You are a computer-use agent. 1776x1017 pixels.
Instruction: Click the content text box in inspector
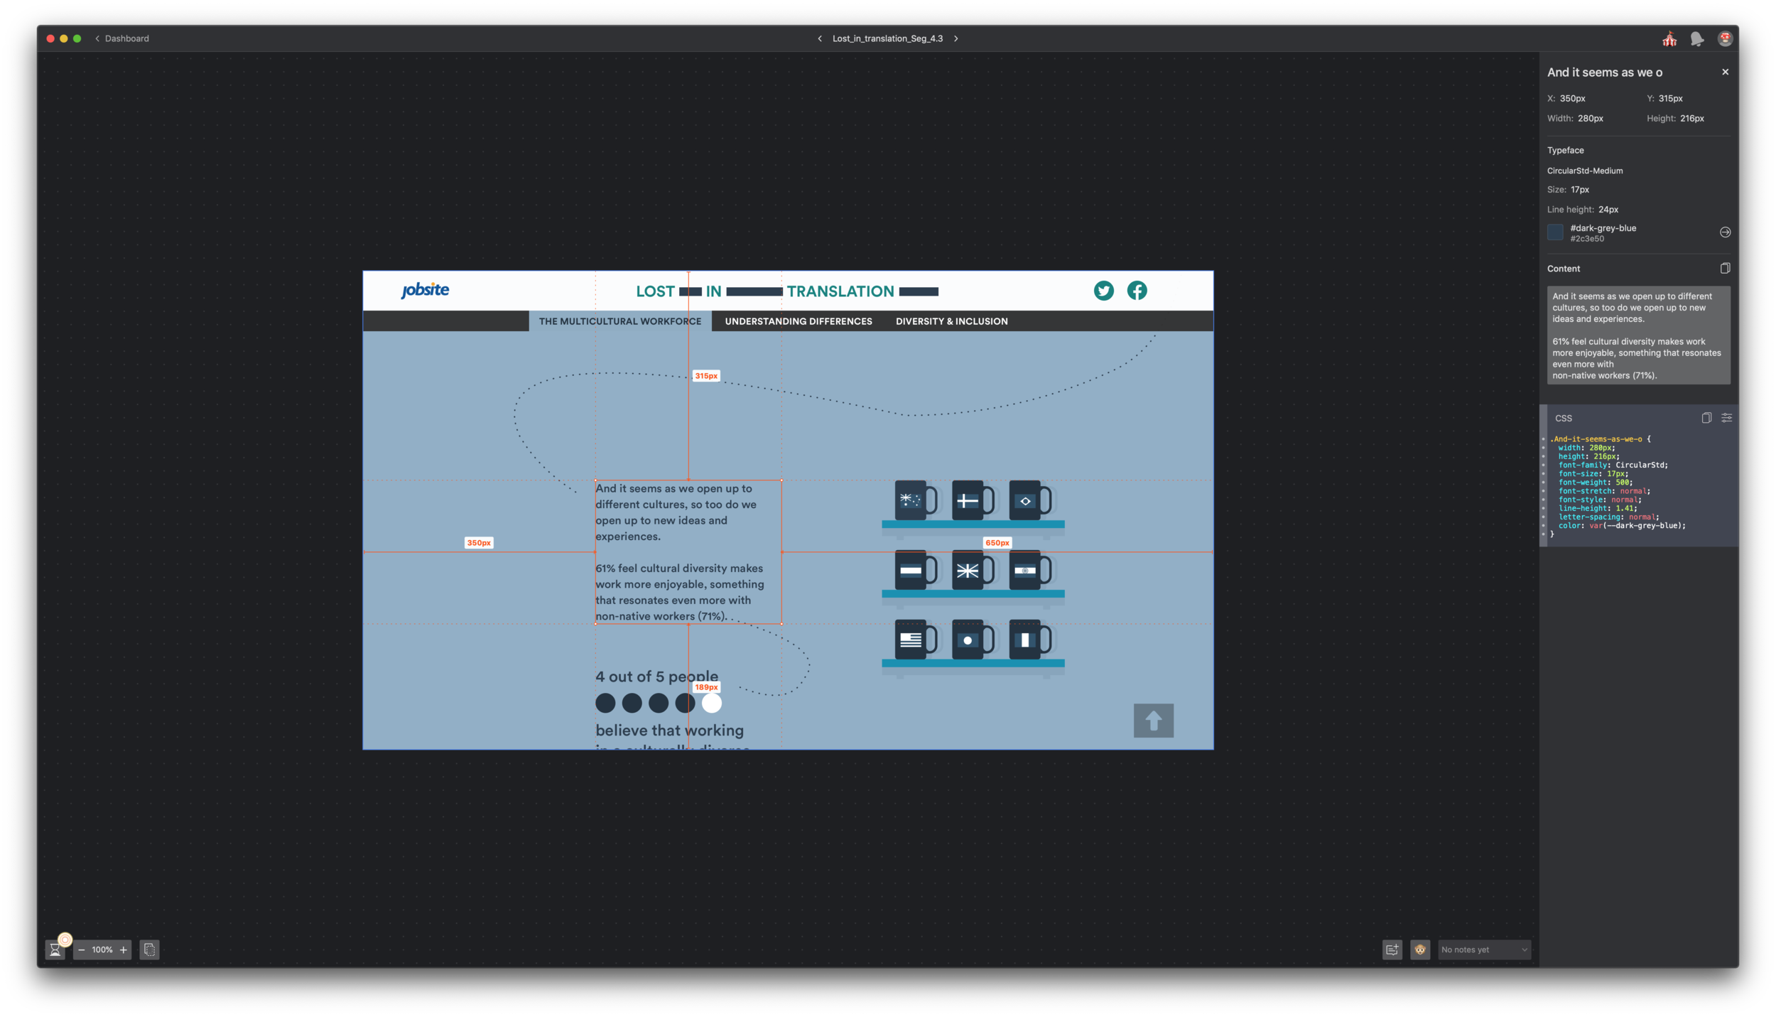point(1638,335)
